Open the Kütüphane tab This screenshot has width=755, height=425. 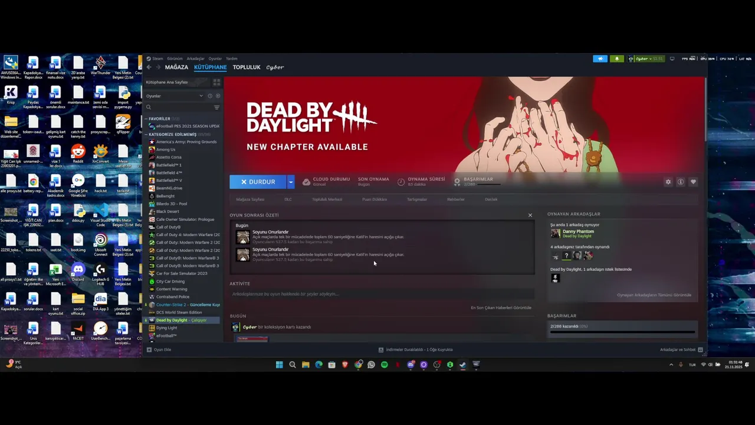coord(210,67)
